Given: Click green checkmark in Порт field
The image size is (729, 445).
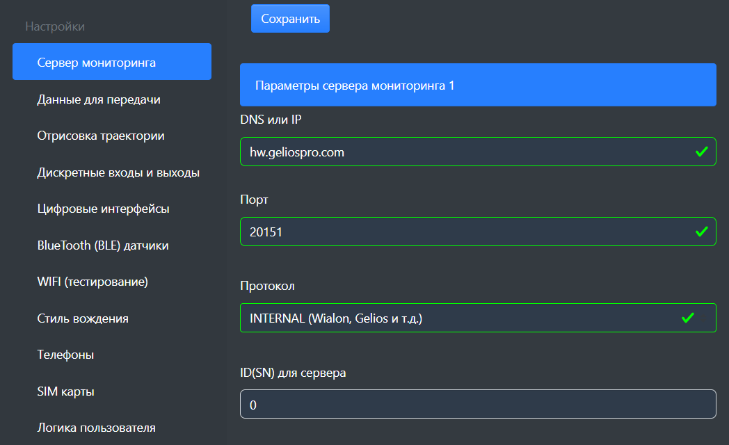Looking at the screenshot, I should pyautogui.click(x=701, y=232).
